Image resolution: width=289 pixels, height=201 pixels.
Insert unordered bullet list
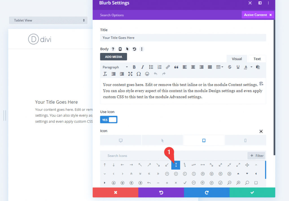tap(151, 67)
